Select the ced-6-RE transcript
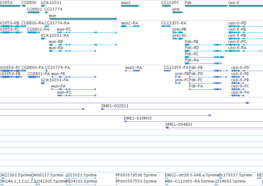 (246, 32)
